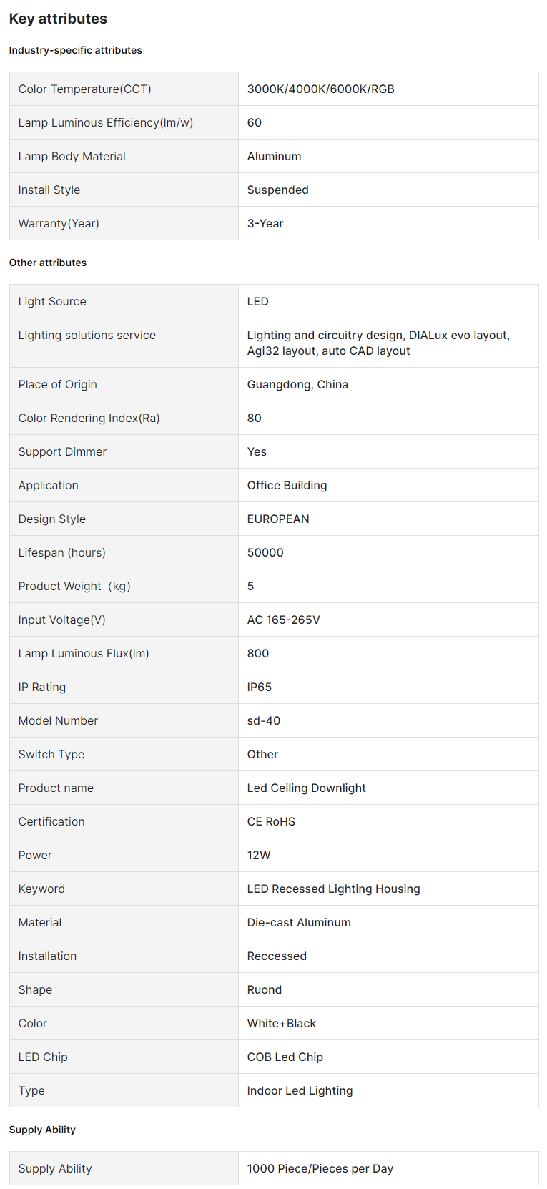Click the "Office Building" application value
547x1189 pixels.
[287, 486]
